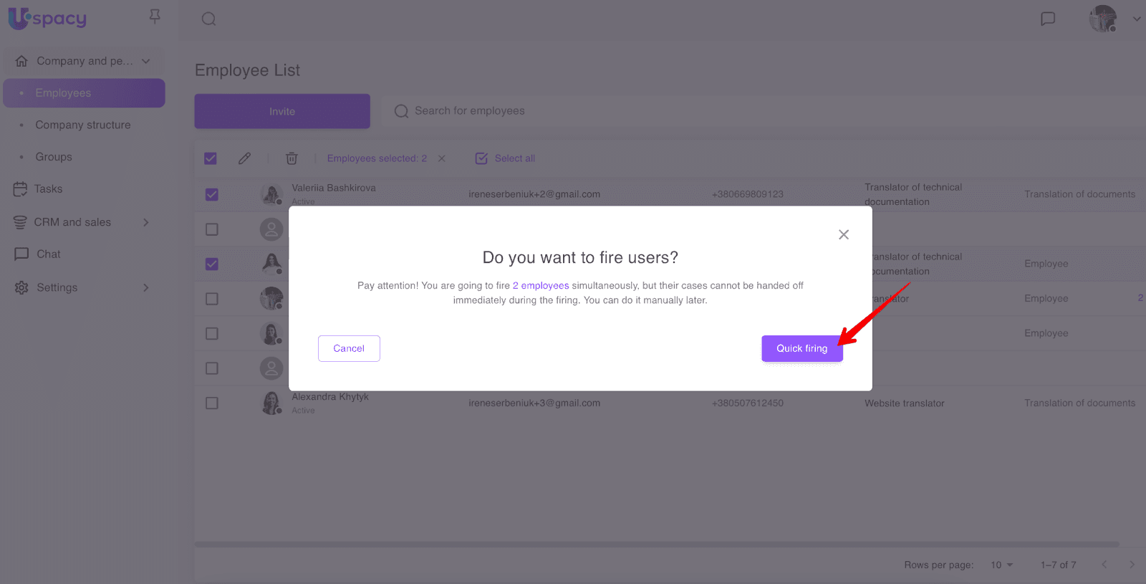1146x584 pixels.
Task: Click the Tasks calendar icon
Action: point(20,189)
